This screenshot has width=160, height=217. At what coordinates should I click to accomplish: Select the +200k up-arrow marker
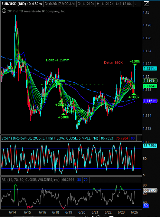click(x=60, y=102)
